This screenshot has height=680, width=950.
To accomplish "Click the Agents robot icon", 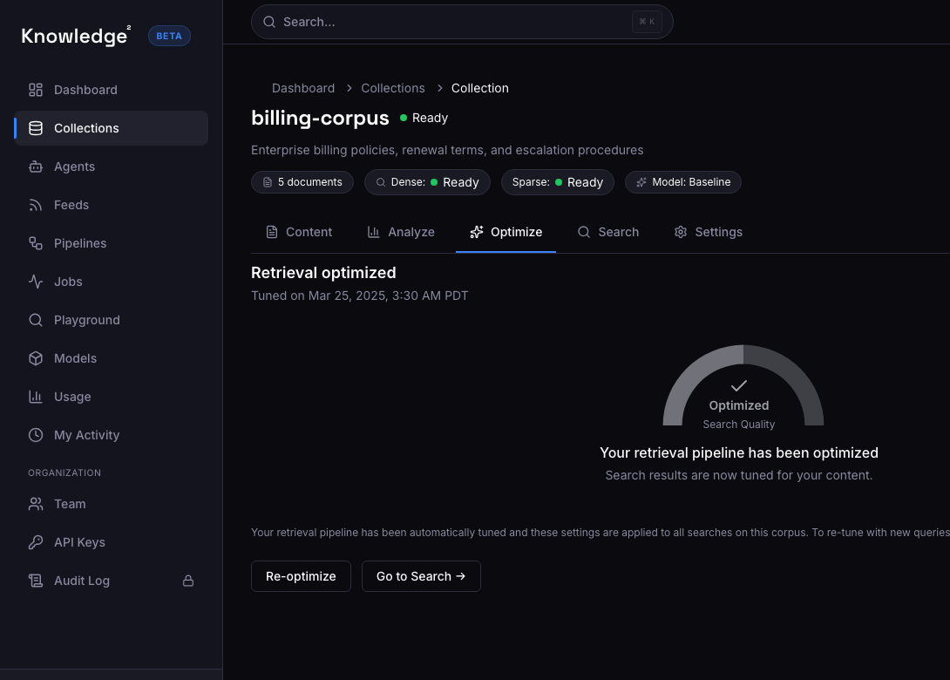I will point(36,167).
